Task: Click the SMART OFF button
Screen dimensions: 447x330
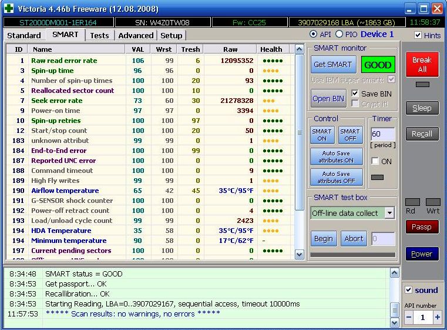Action: pos(350,135)
